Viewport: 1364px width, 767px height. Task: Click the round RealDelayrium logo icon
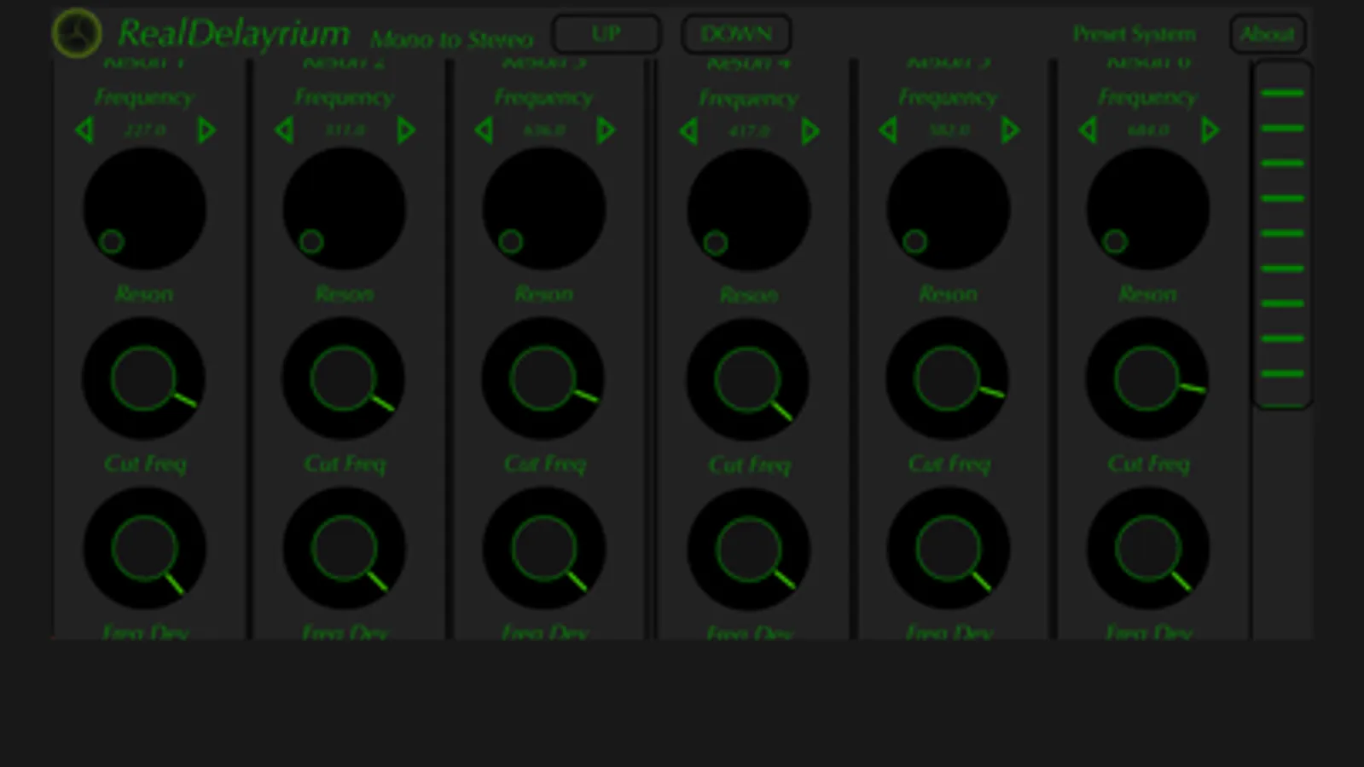(x=77, y=33)
